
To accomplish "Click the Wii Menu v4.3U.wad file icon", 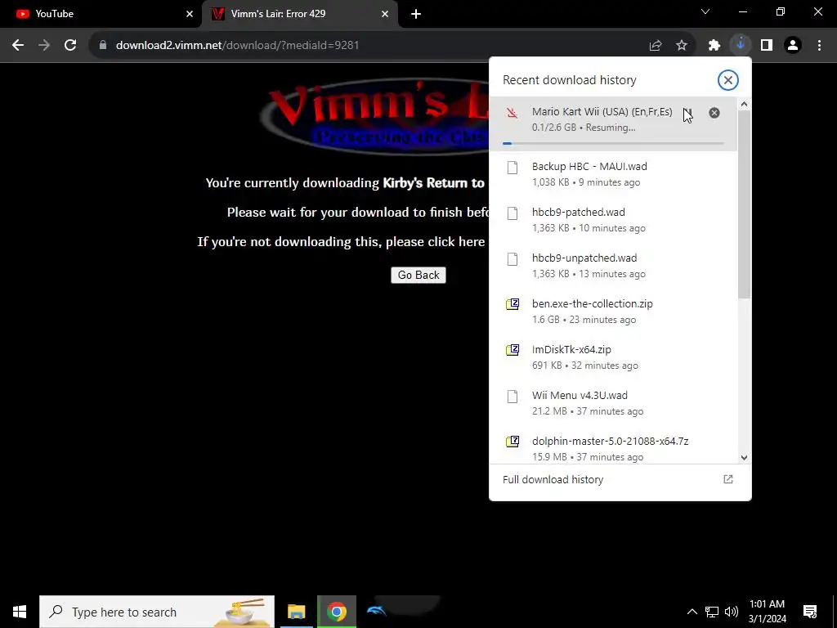I will (x=512, y=397).
